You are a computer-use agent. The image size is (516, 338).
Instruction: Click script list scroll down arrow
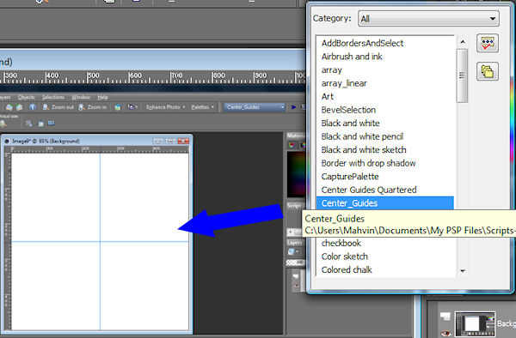click(463, 271)
